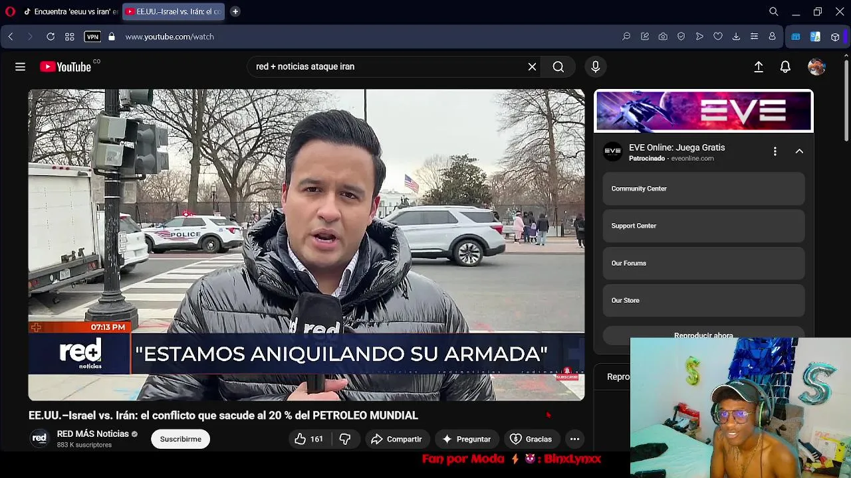851x478 pixels.
Task: Toggle the VPN badge
Action: (92, 37)
